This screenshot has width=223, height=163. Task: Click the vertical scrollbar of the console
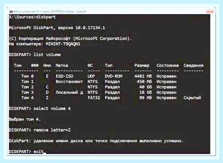point(212,84)
